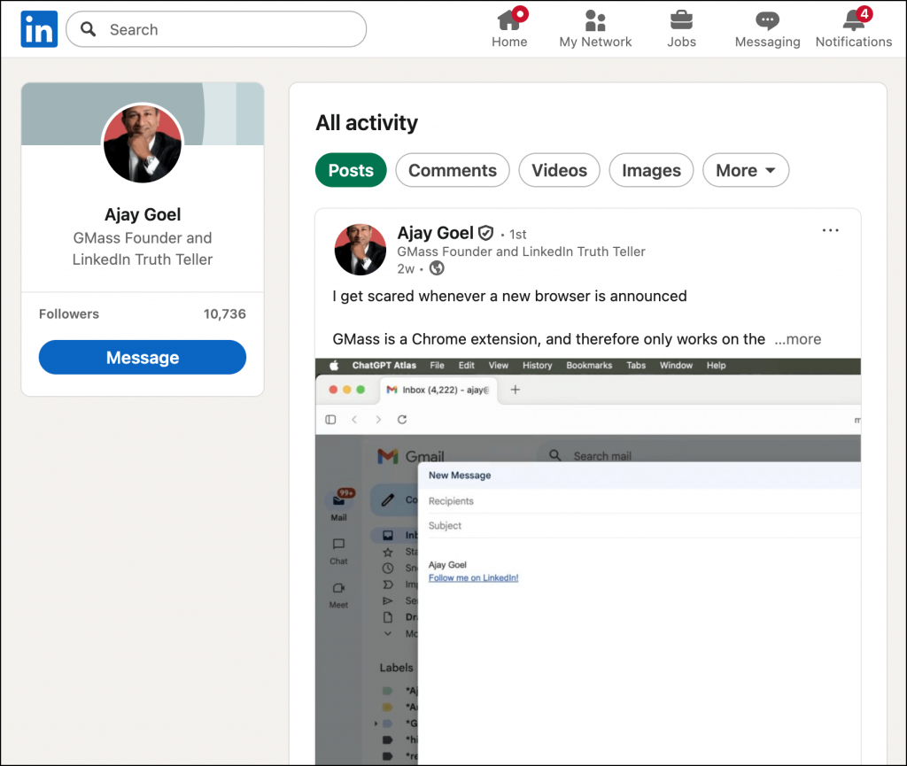Click Ajay Goel's sidebar profile photo
Image resolution: width=907 pixels, height=766 pixels.
pos(143,143)
